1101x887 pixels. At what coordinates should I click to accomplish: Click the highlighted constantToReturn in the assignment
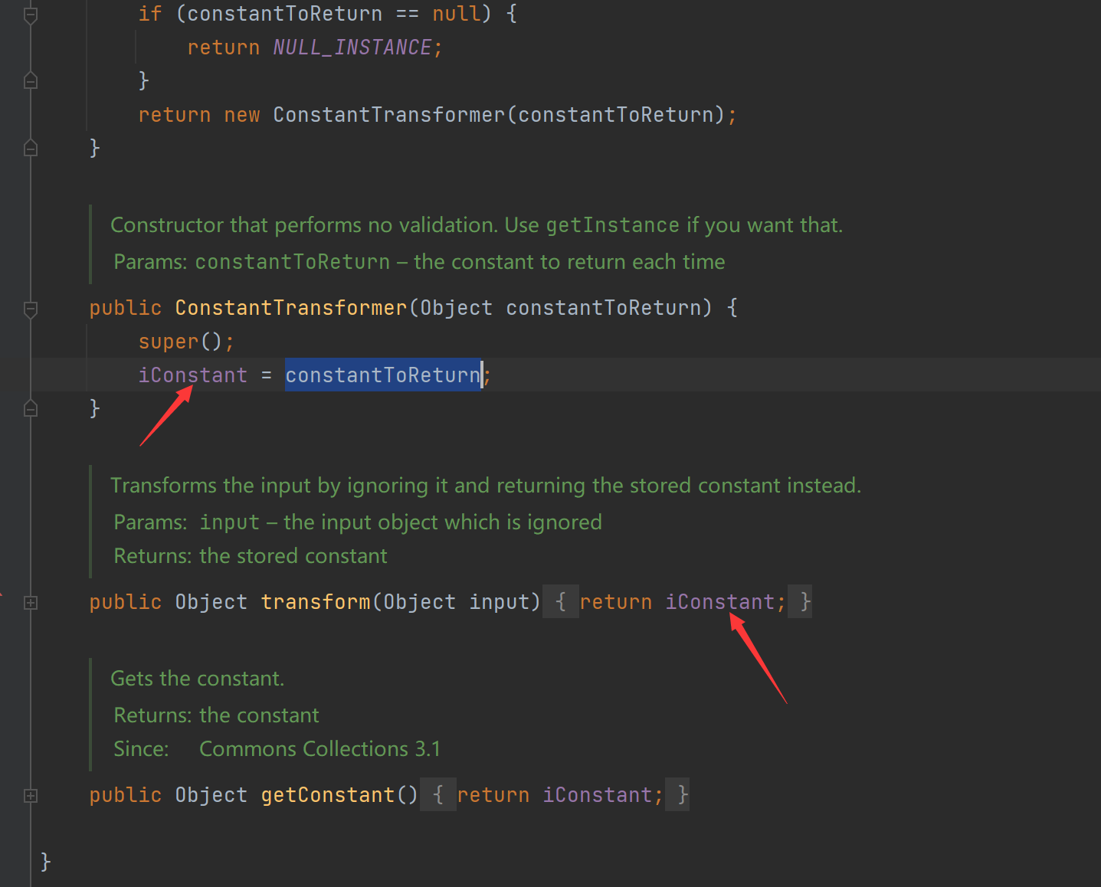click(x=382, y=375)
